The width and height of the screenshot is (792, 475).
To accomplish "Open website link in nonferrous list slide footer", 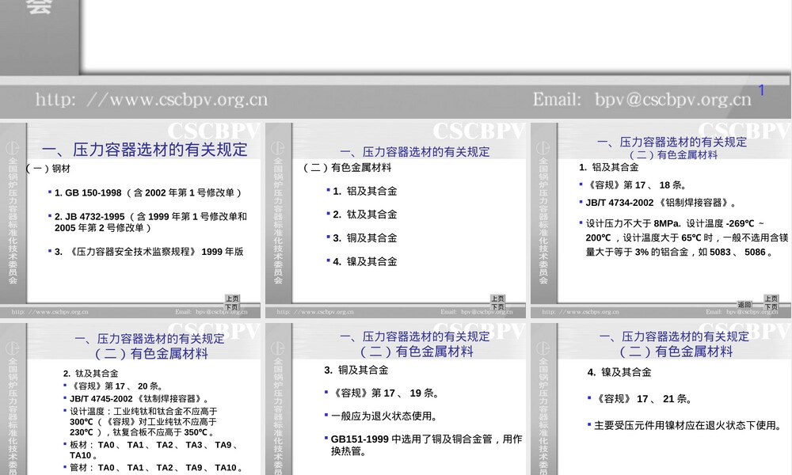I will 315,312.
